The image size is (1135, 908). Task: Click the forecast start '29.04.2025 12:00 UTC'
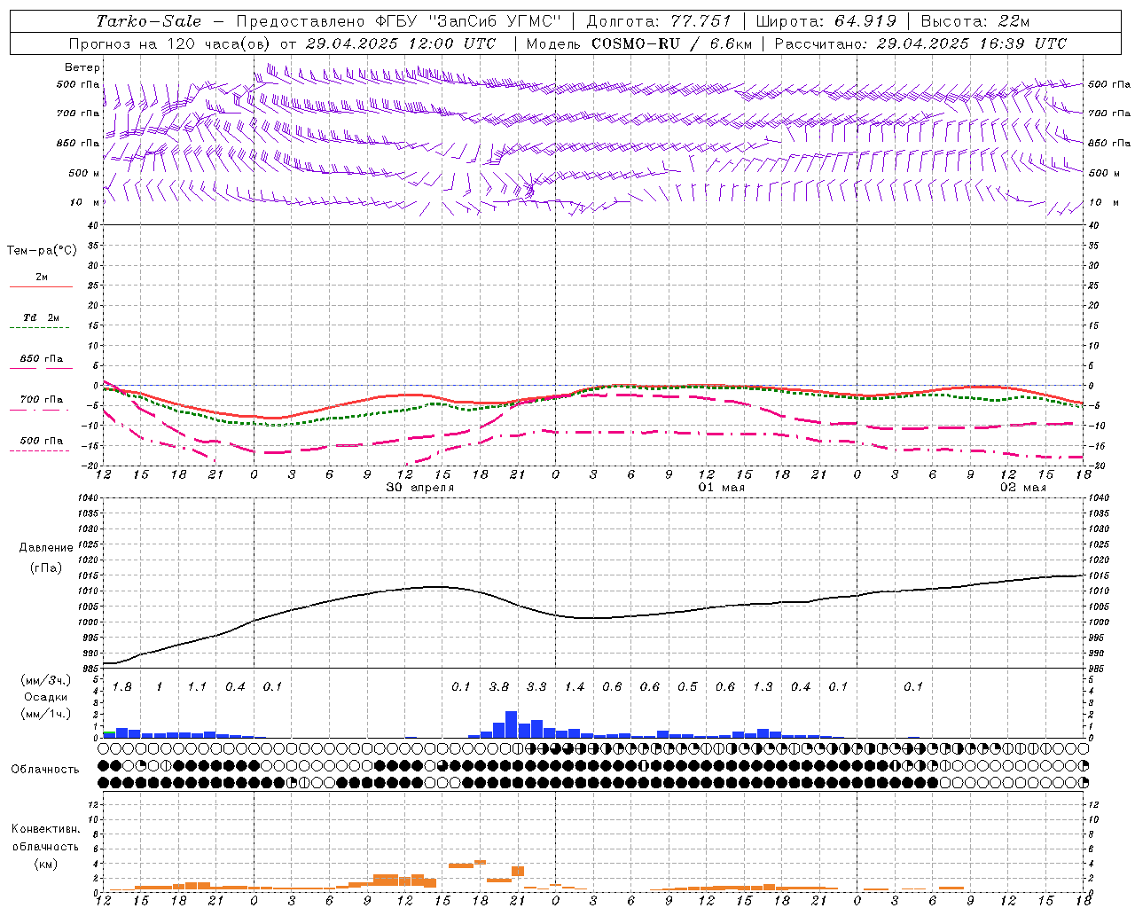coord(401,43)
